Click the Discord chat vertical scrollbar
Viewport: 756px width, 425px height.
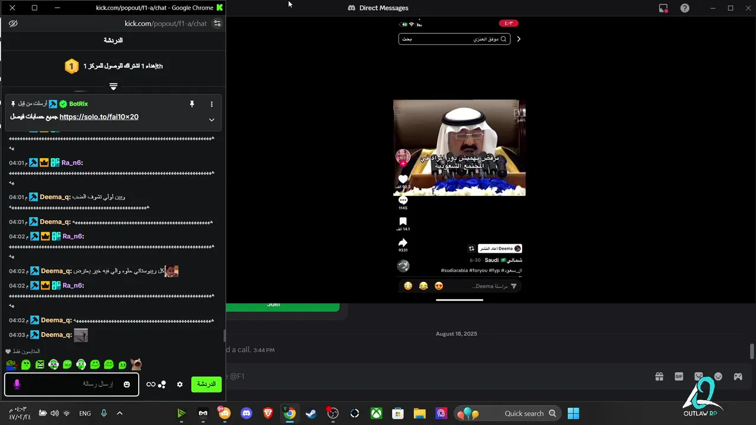click(752, 351)
